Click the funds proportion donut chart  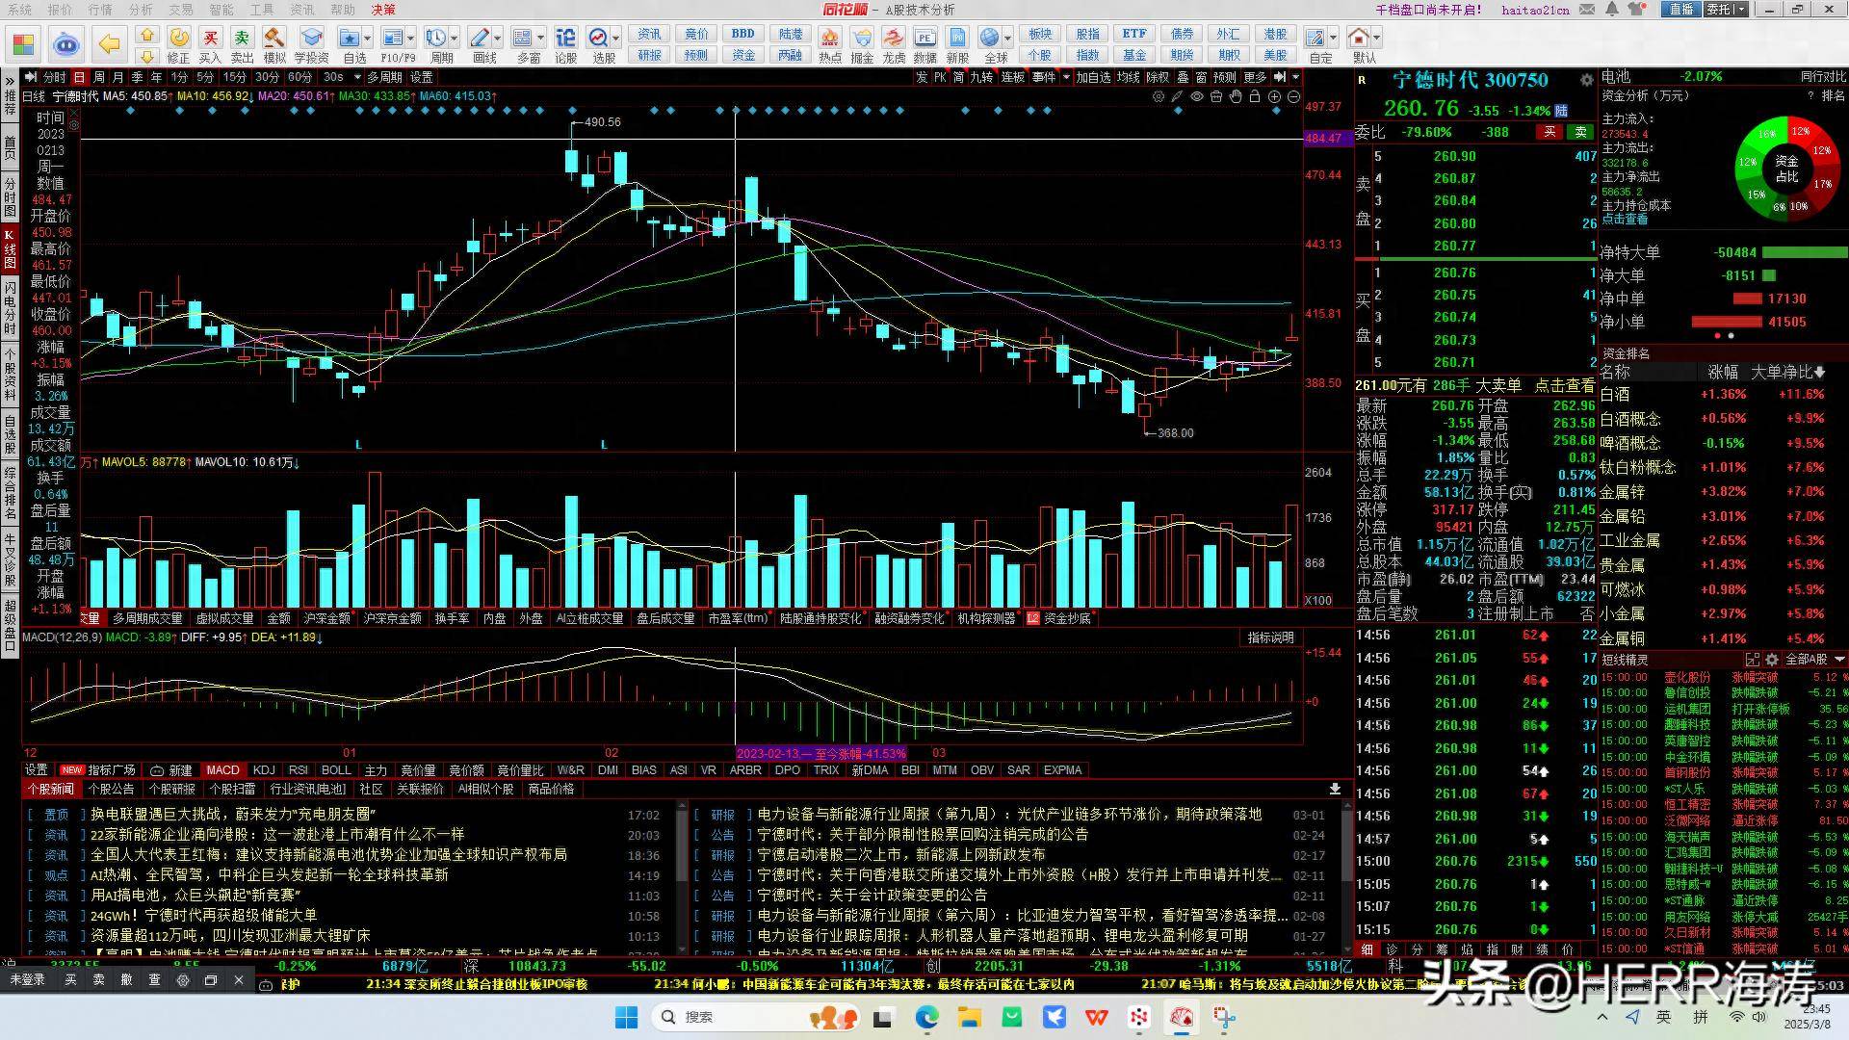[x=1786, y=169]
